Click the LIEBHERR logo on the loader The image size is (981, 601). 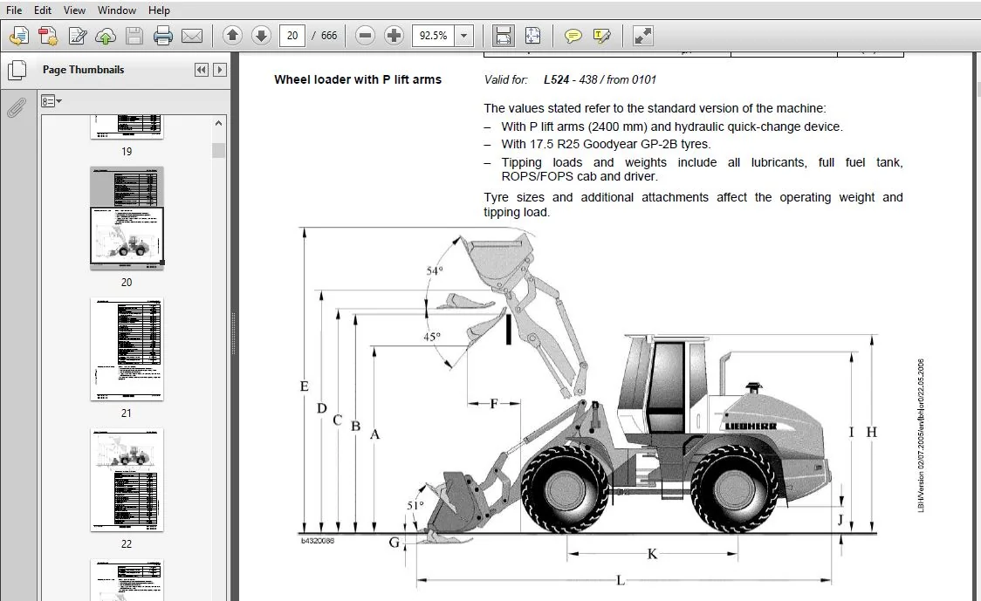tap(751, 426)
